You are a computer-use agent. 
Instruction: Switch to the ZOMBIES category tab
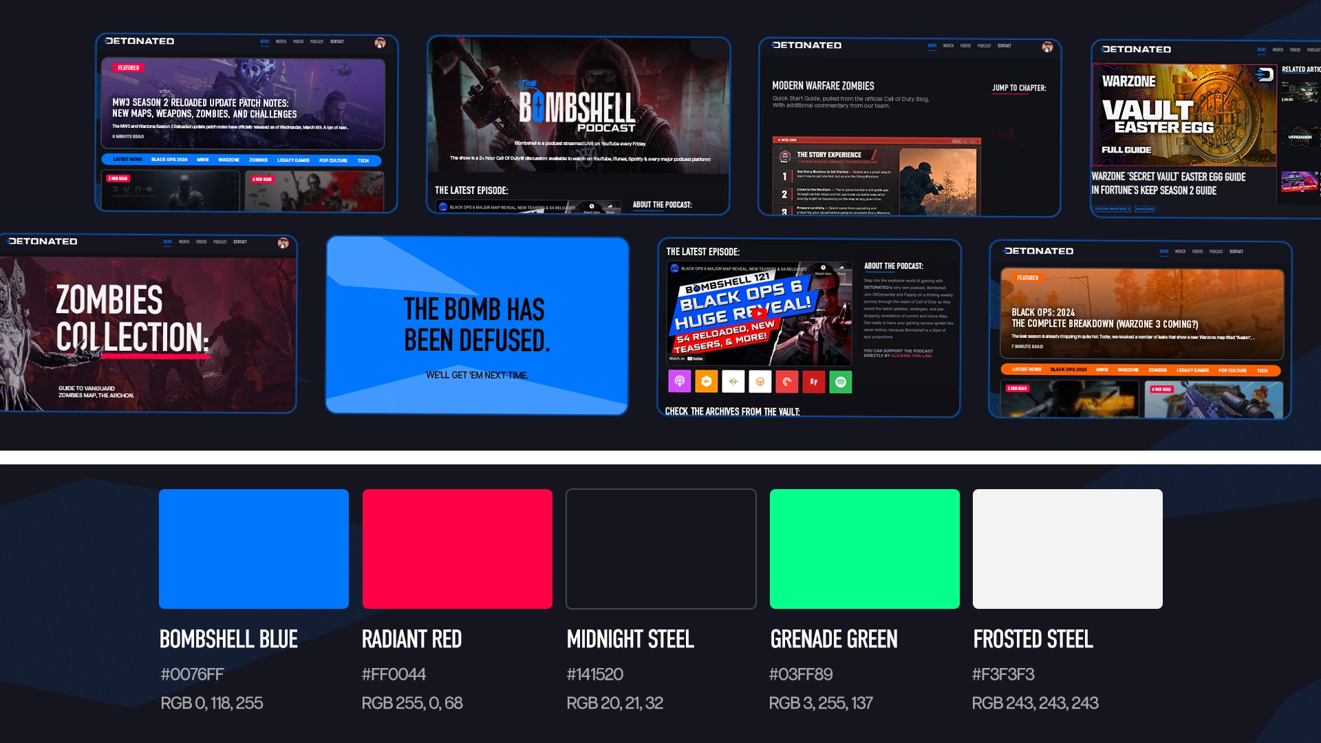258,160
